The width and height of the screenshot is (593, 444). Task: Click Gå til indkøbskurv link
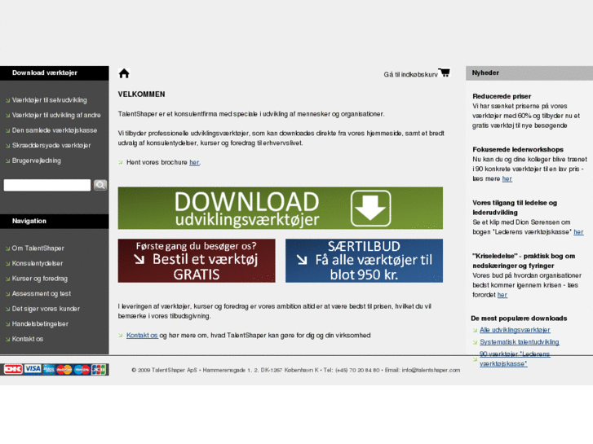tap(410, 74)
